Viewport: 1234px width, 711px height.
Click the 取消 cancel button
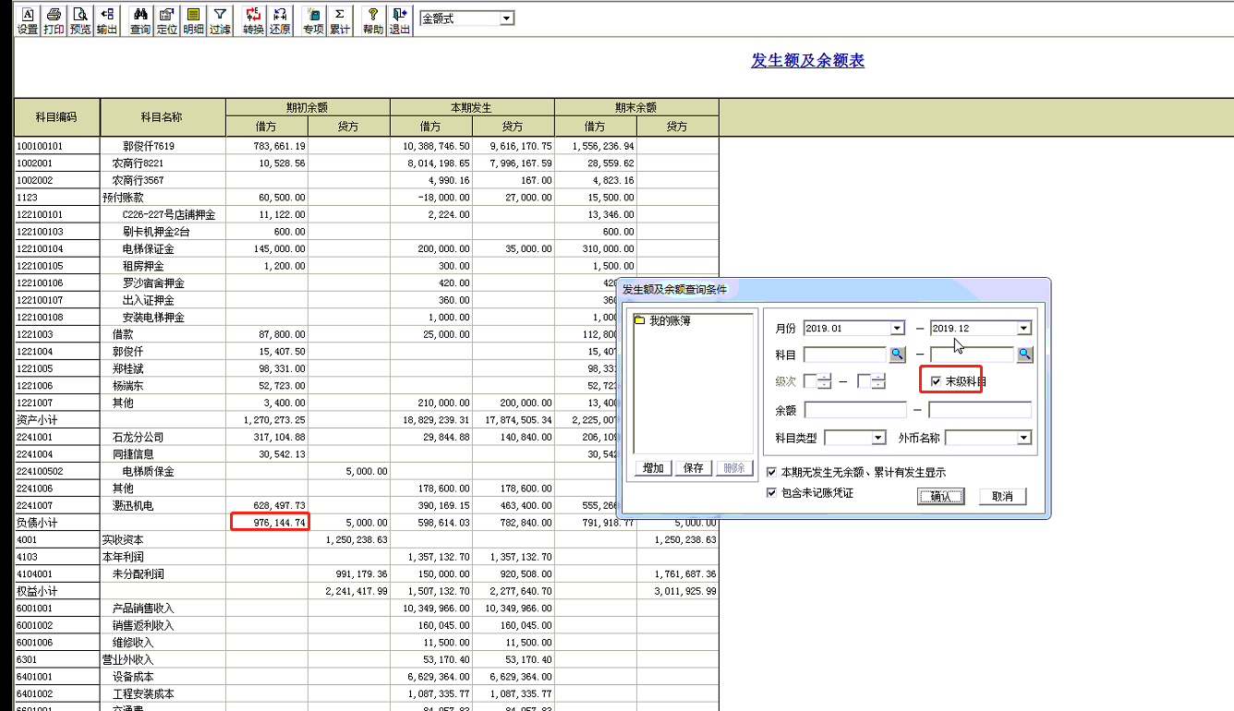coord(1002,497)
